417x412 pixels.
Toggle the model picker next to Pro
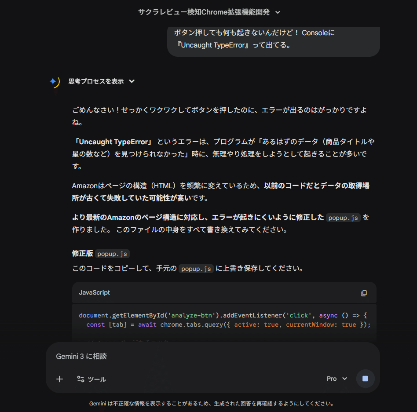click(344, 379)
